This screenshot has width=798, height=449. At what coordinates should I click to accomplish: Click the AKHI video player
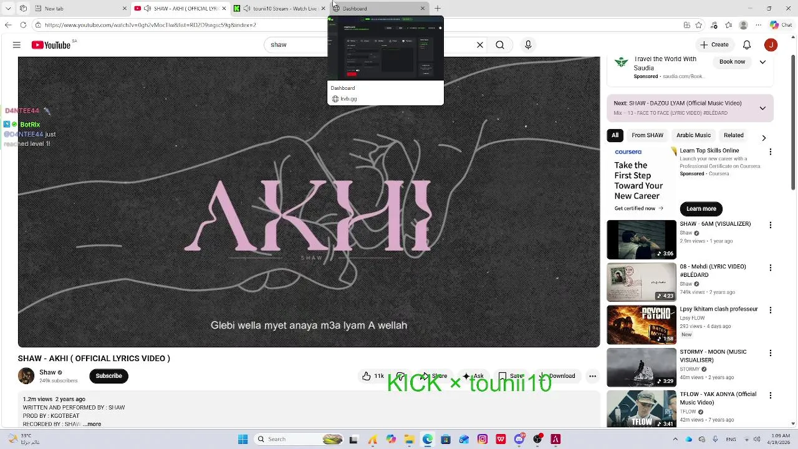pyautogui.click(x=309, y=201)
